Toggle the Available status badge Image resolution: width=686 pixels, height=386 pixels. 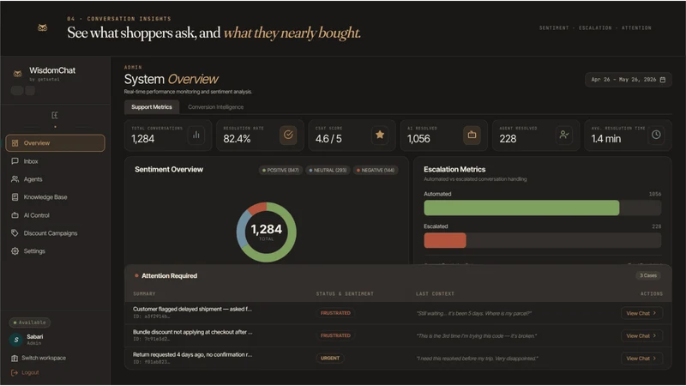[x=30, y=323]
